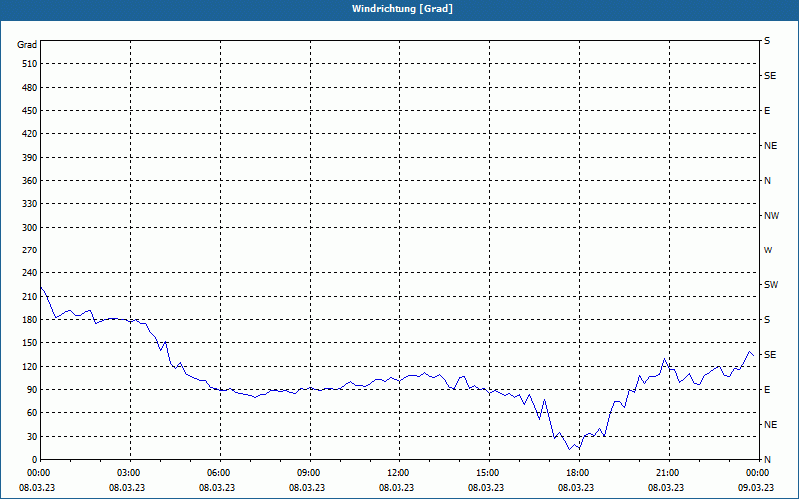This screenshot has width=799, height=499.
Task: Click the 510 value on the degree axis
Action: [30, 64]
